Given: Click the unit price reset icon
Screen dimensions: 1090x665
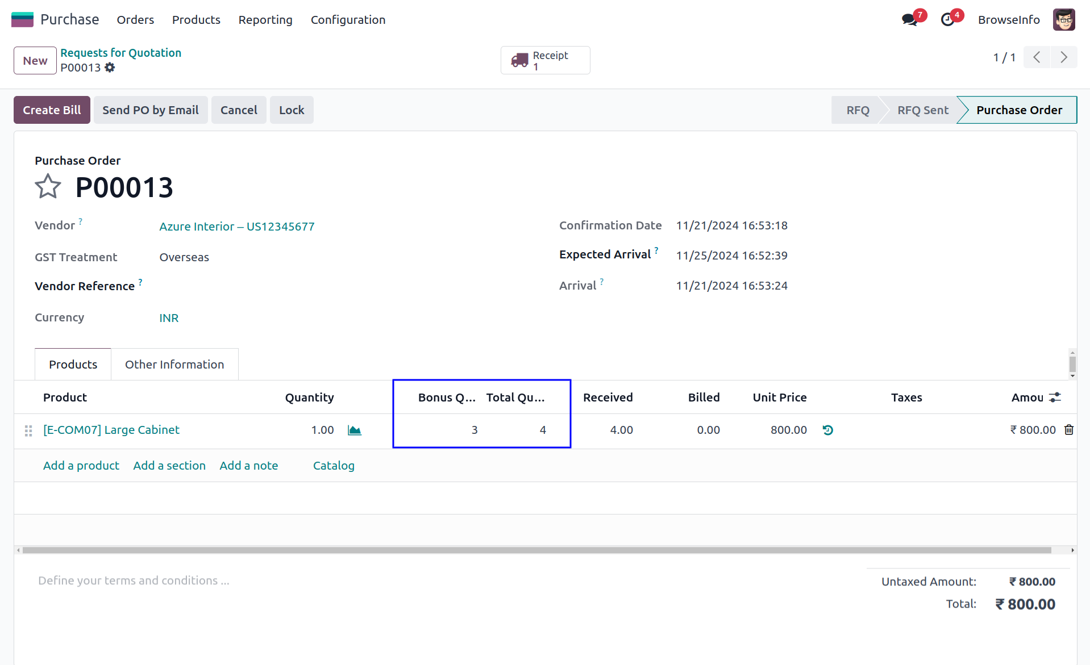Looking at the screenshot, I should pyautogui.click(x=827, y=430).
